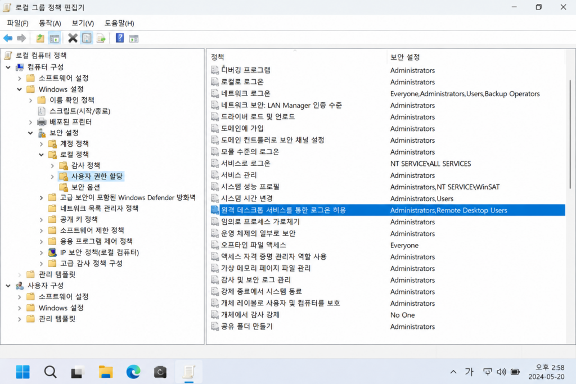Open the 도움말(H) menu
This screenshot has width=576, height=384.
pos(119,23)
